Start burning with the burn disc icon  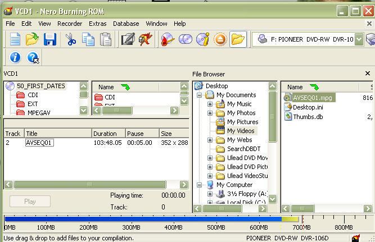tap(168, 39)
